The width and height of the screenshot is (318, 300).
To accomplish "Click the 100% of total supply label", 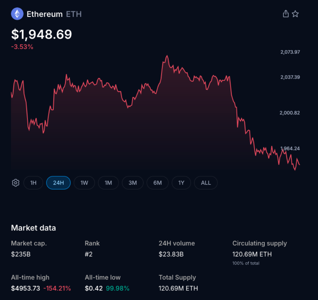I will pos(245,263).
